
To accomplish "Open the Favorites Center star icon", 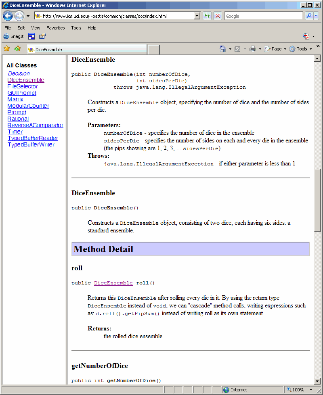I will coord(6,49).
